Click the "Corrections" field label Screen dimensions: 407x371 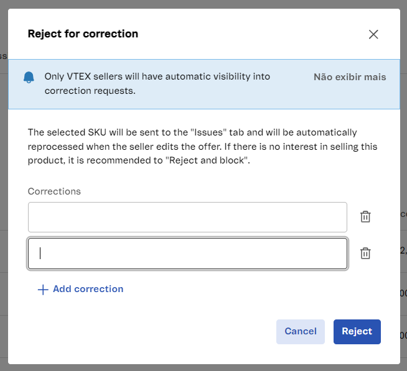tap(54, 191)
